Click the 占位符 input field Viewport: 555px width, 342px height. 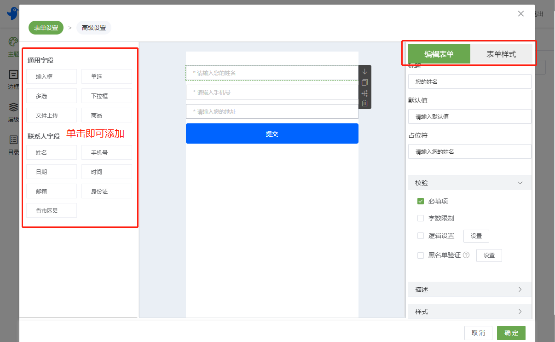pyautogui.click(x=470, y=151)
